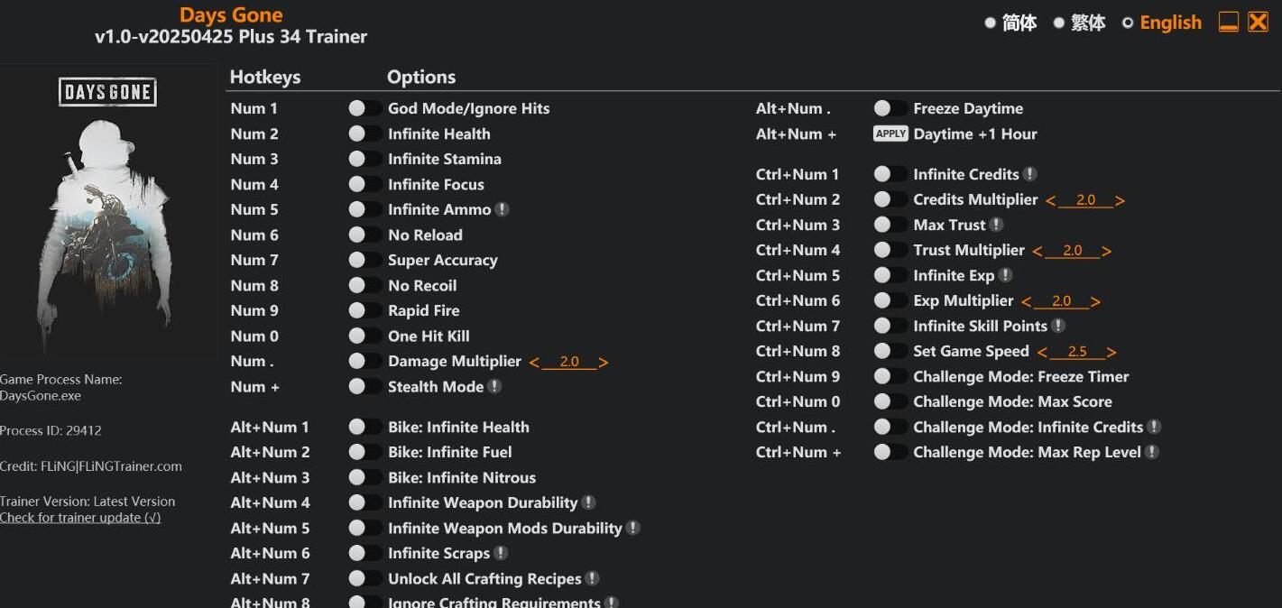
Task: Select Traditional Chinese (繁体) language
Action: [1079, 23]
